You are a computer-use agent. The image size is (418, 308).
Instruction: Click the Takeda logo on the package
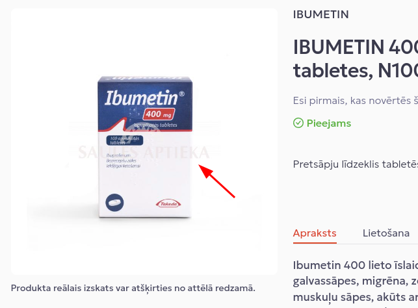click(168, 204)
